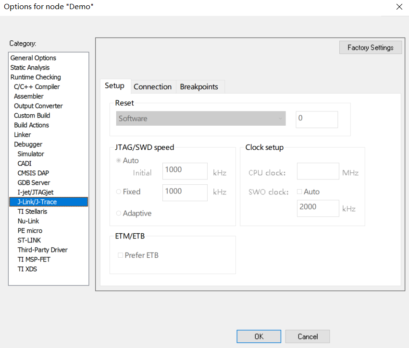
Task: Select Simulator driver entry
Action: [x=31, y=154]
